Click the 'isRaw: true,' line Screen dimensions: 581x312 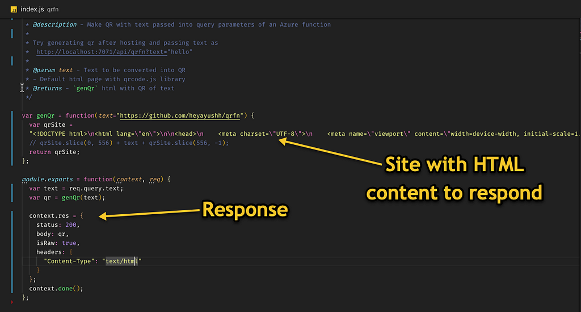58,243
